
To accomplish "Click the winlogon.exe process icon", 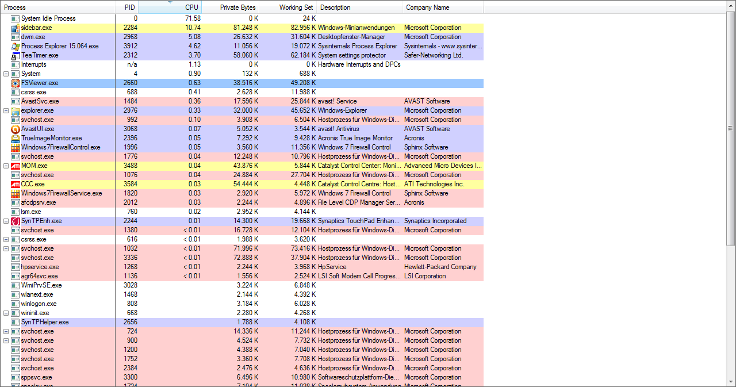I will [x=16, y=304].
